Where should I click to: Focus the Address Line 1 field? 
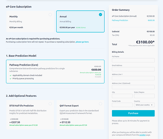133,78
